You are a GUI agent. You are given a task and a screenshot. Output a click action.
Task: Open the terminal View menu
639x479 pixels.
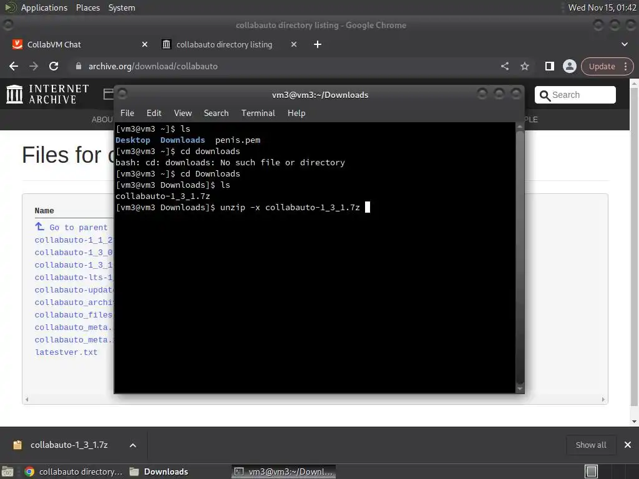(x=183, y=114)
